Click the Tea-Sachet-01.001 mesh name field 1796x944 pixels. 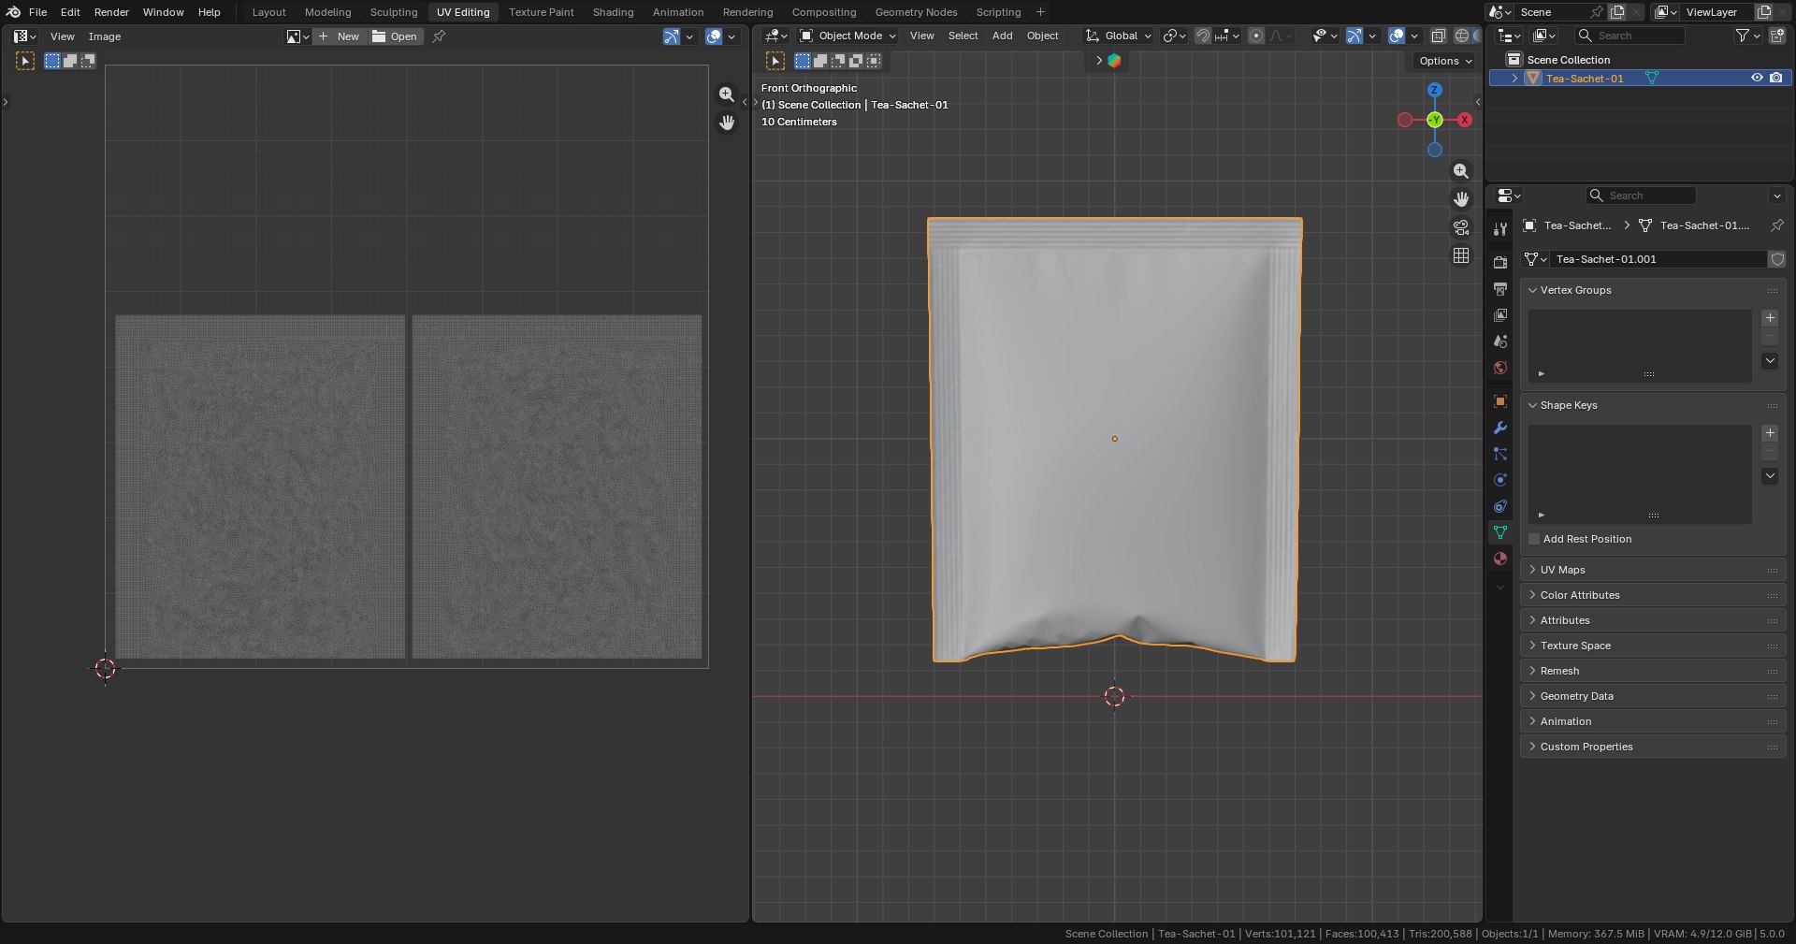[1657, 259]
